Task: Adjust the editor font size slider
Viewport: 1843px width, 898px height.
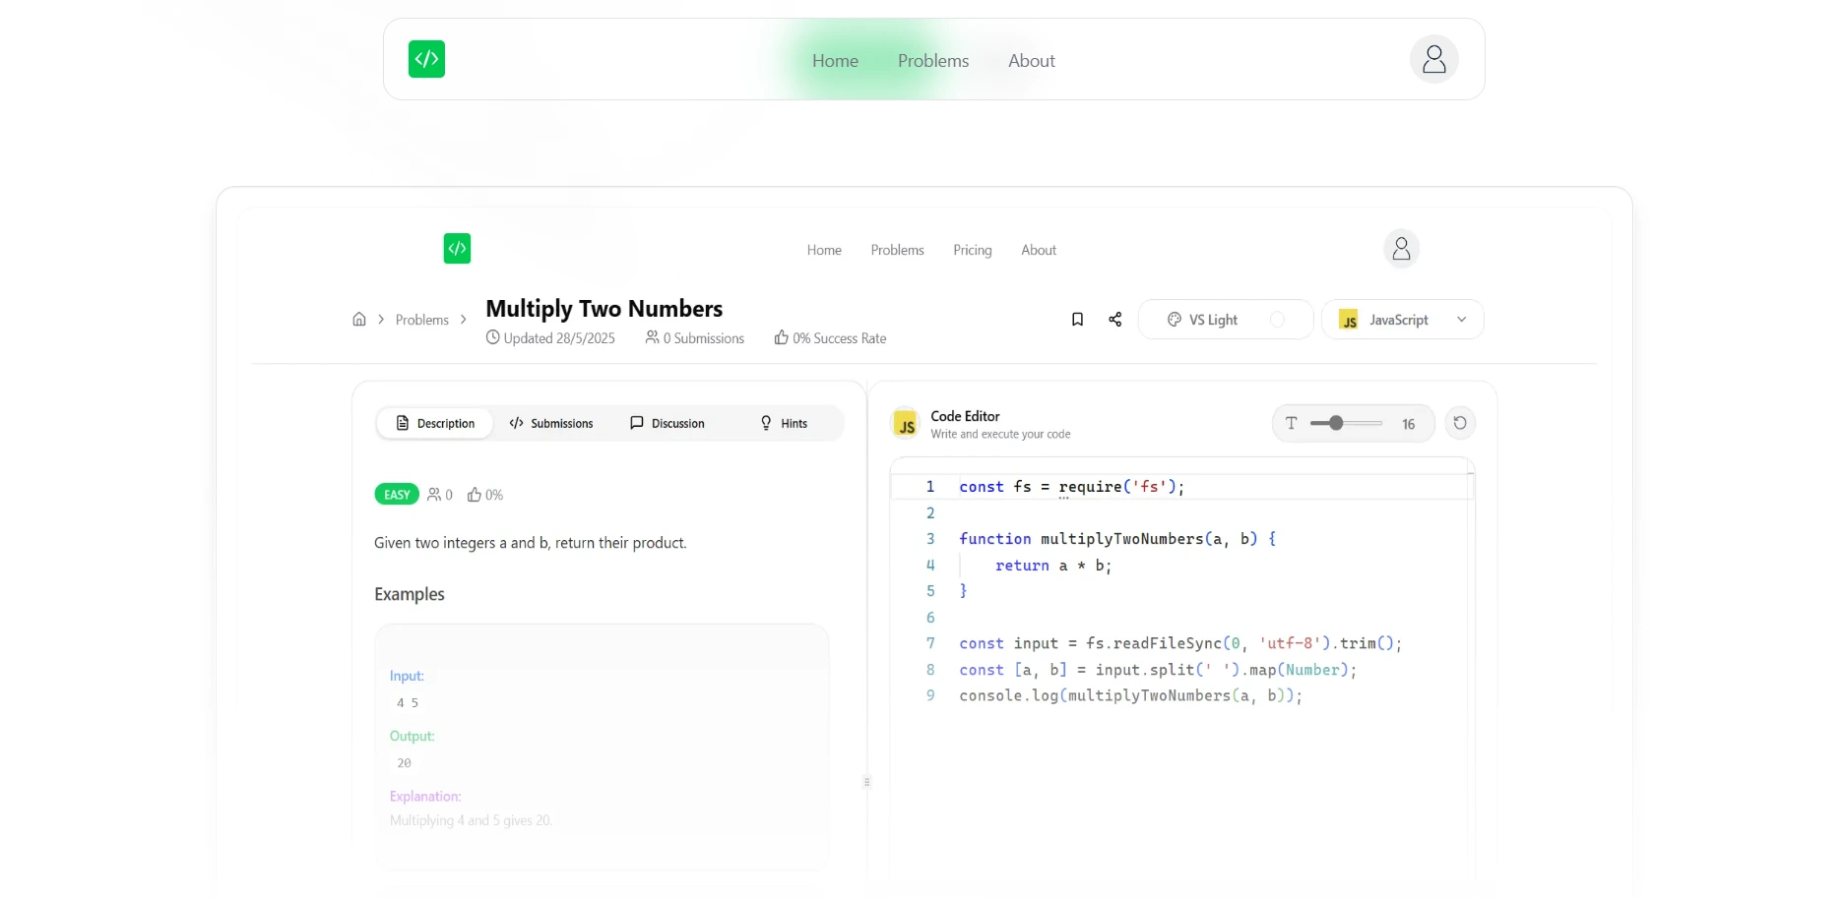Action: (x=1336, y=423)
